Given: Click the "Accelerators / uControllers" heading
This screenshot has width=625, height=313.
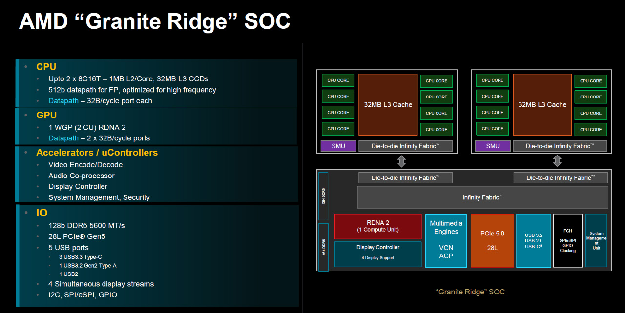Looking at the screenshot, I should click(x=97, y=153).
